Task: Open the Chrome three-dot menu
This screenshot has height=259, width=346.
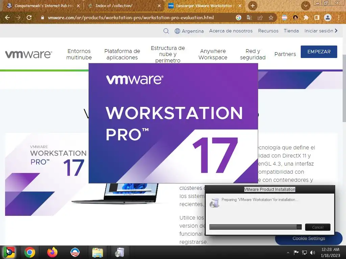Action: click(339, 18)
